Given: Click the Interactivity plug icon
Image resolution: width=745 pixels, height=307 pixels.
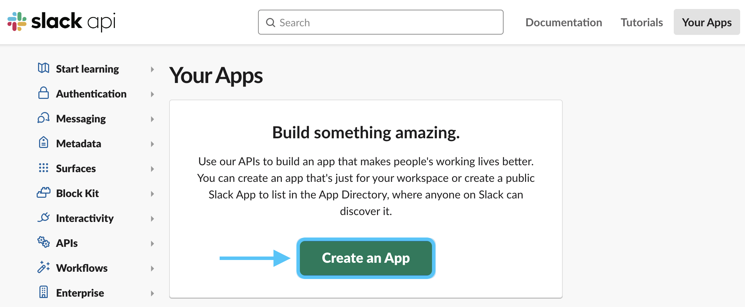Looking at the screenshot, I should pyautogui.click(x=44, y=217).
